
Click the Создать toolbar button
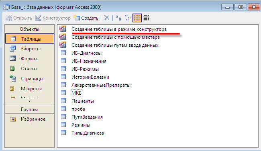point(86,18)
